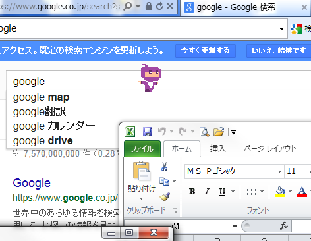
Task: Apply the yellow fill color bucket
Action: click(x=280, y=192)
